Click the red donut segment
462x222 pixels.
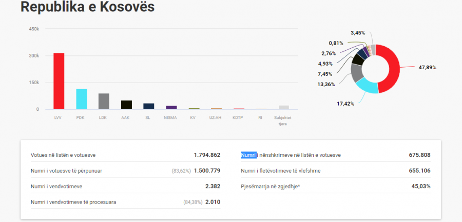coord(393,69)
